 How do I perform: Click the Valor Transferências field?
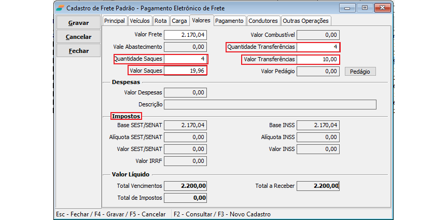318,59
